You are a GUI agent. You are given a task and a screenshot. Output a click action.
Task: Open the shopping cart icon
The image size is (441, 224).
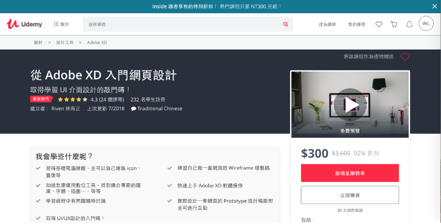[394, 25]
